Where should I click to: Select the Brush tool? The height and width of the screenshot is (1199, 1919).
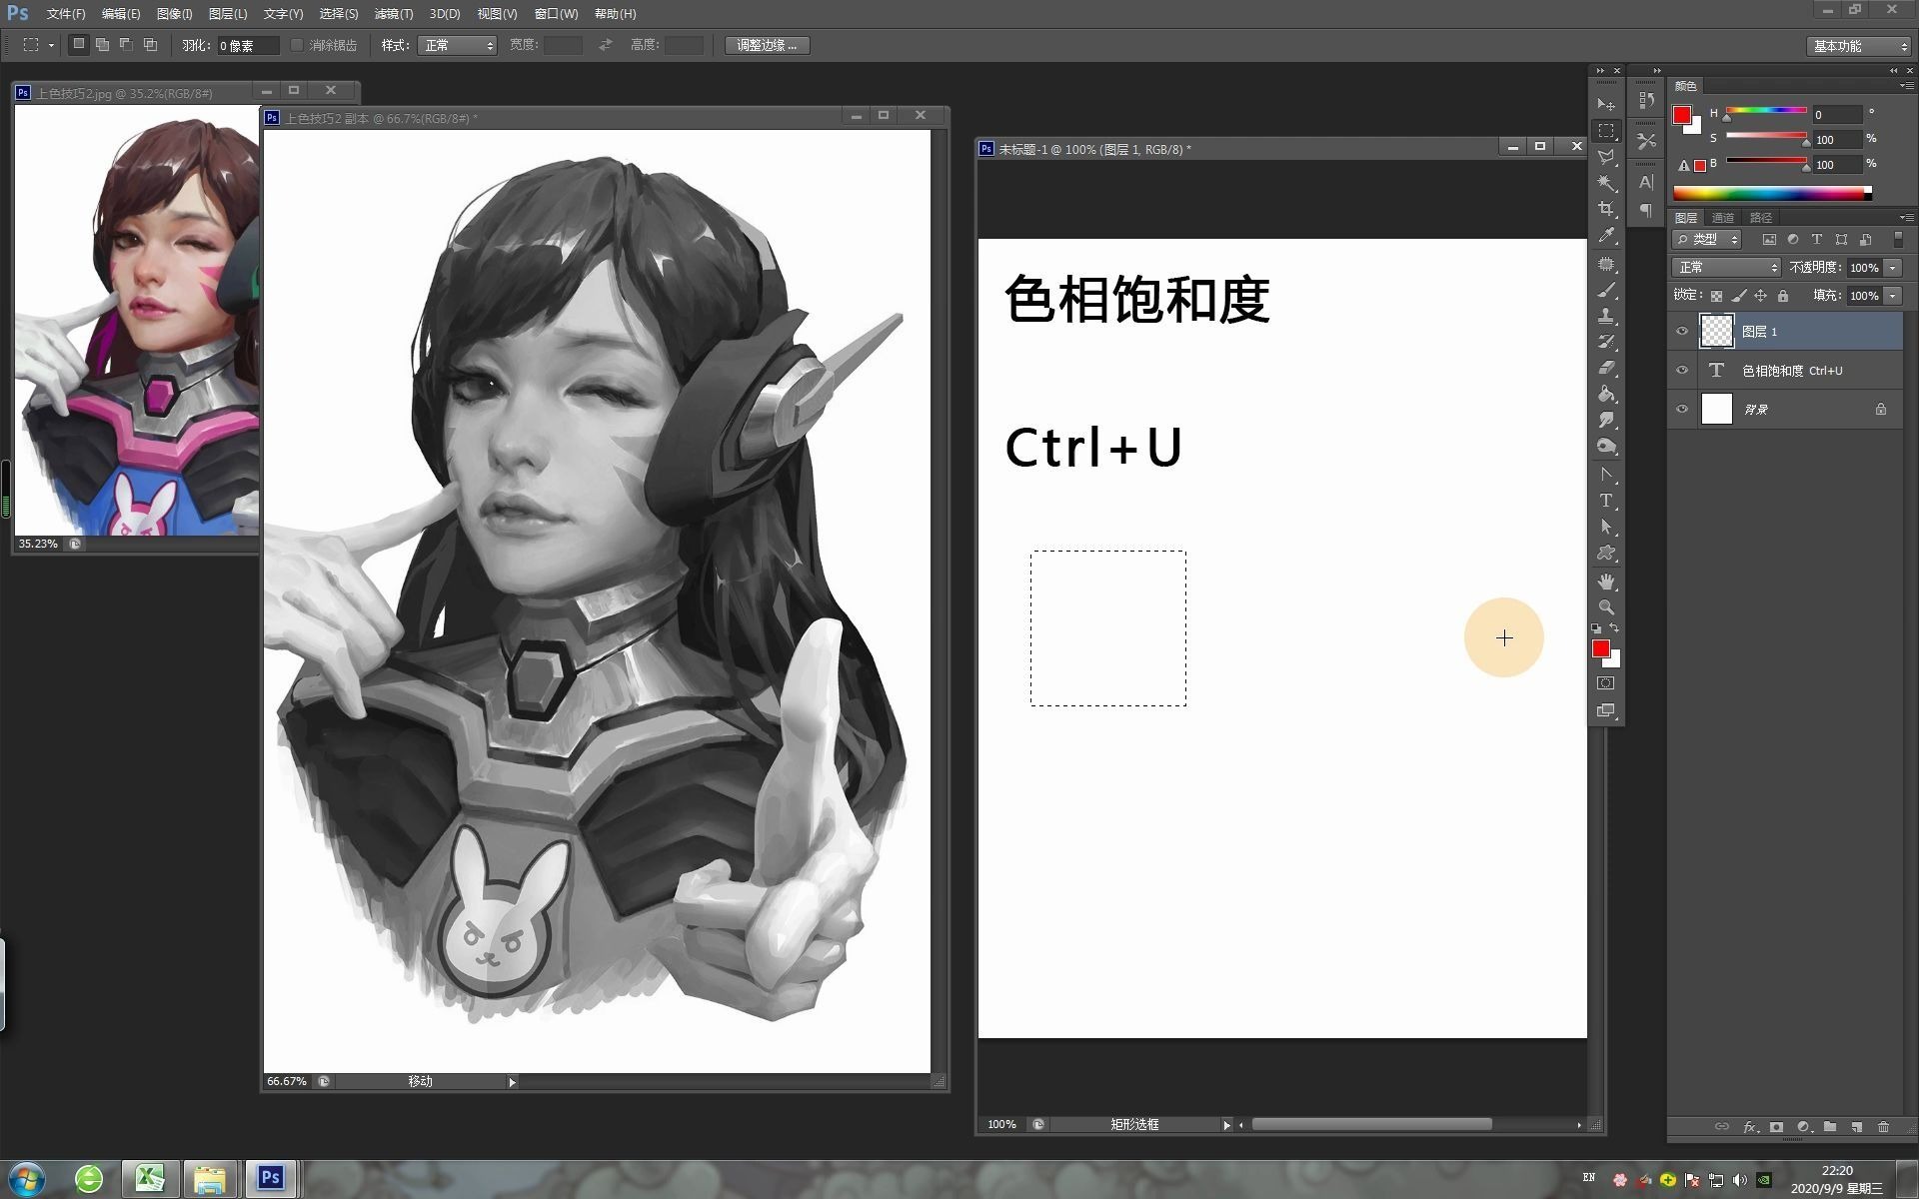[1606, 291]
